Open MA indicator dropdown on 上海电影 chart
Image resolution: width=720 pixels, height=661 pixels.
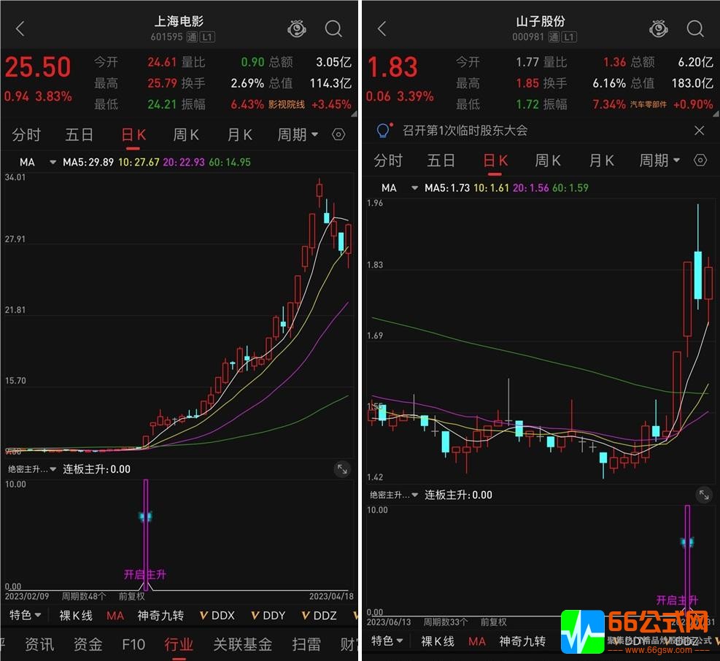coord(38,162)
